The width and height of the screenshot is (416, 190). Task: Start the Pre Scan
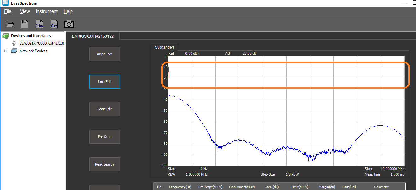(x=105, y=137)
